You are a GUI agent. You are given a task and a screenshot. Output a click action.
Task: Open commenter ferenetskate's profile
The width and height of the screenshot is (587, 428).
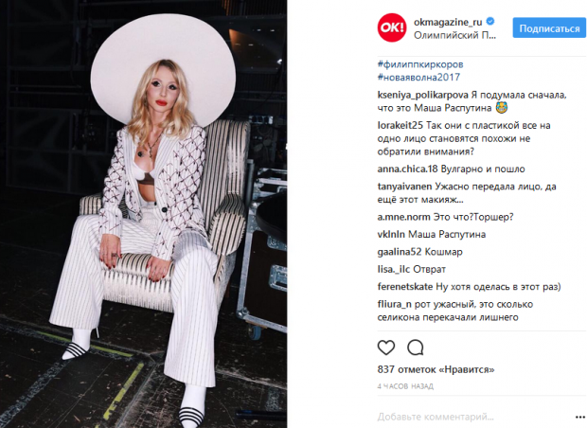[x=405, y=287]
